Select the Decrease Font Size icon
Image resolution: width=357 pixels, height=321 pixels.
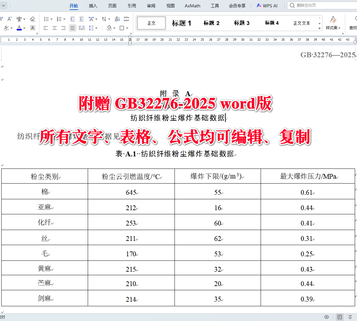pyautogui.click(x=9, y=19)
